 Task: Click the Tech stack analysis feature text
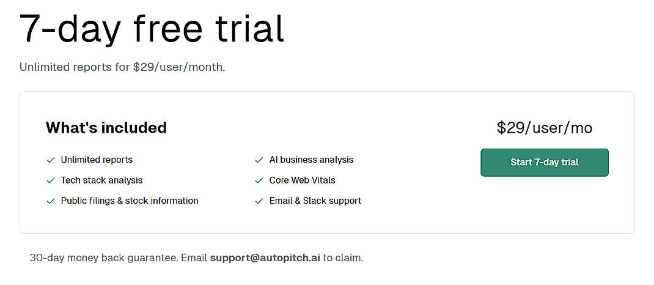pos(101,180)
